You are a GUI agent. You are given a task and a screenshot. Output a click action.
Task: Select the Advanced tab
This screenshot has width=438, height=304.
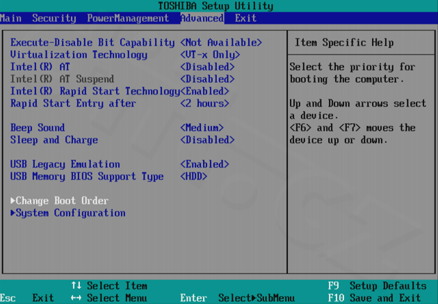tap(202, 18)
